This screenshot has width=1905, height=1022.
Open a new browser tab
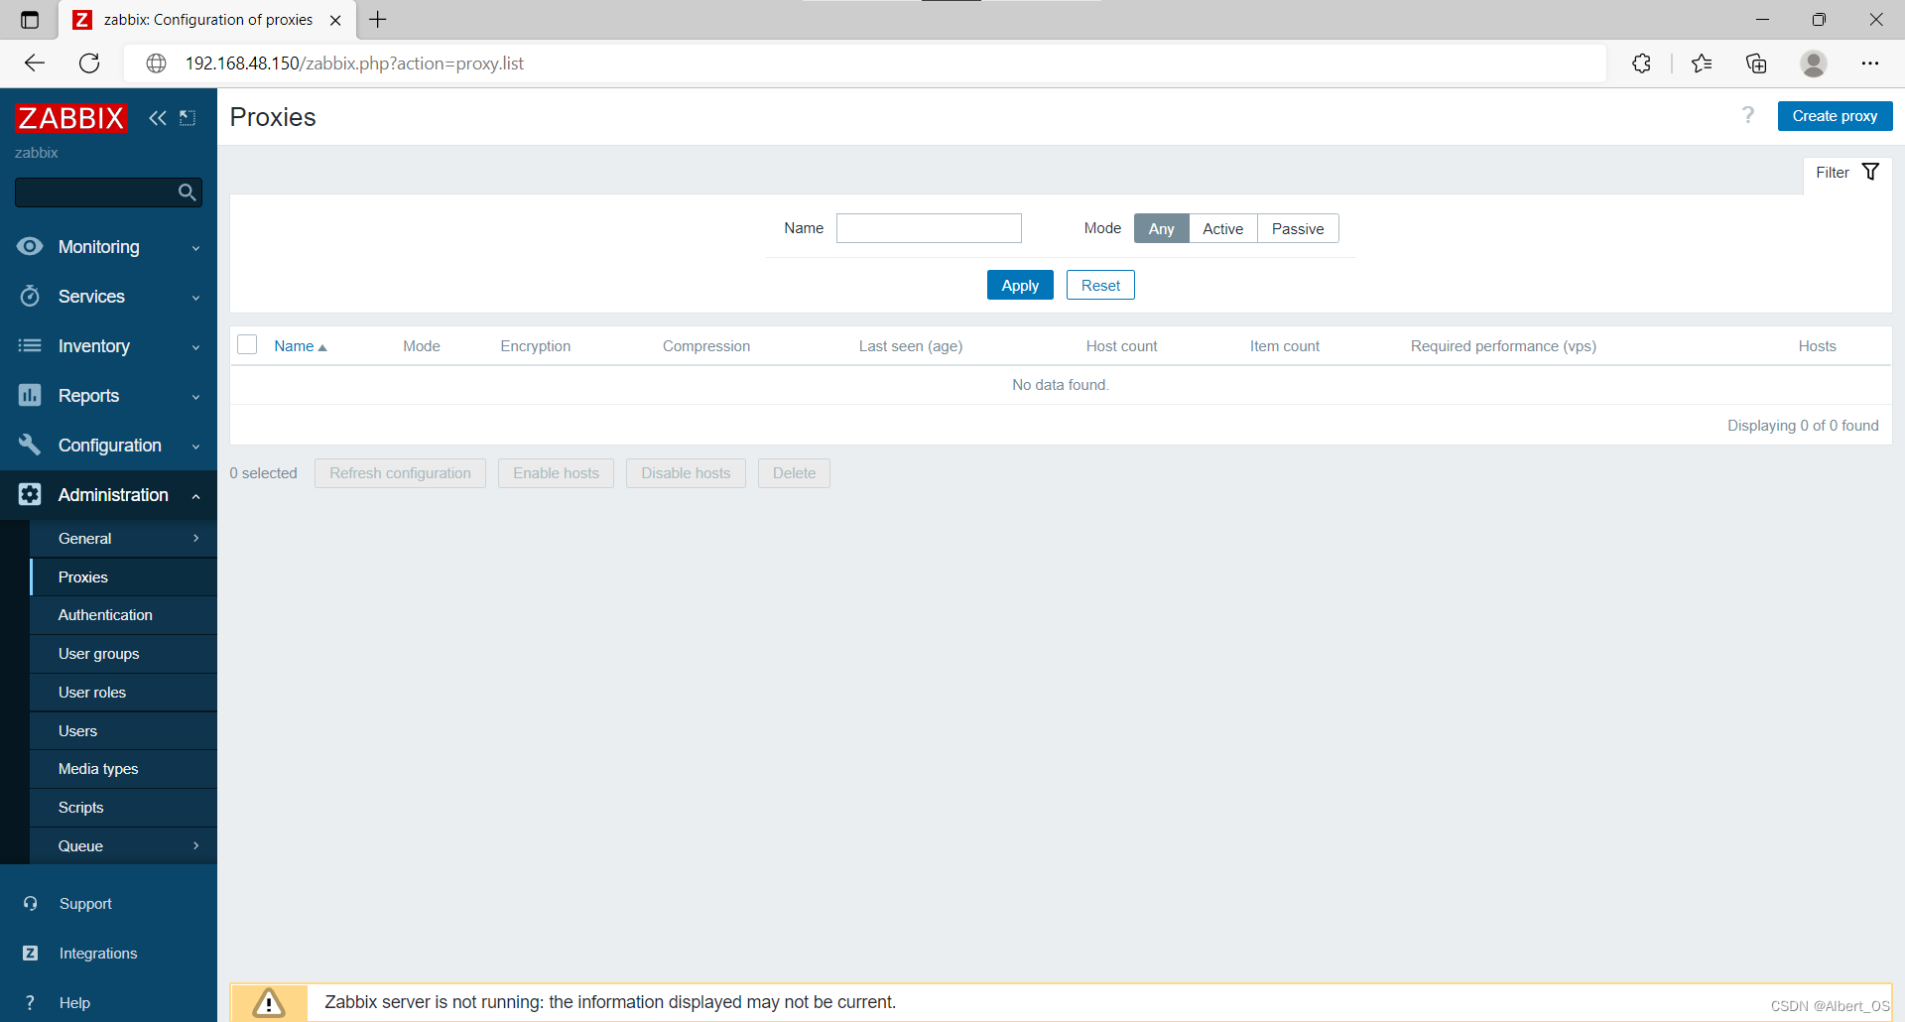point(378,20)
